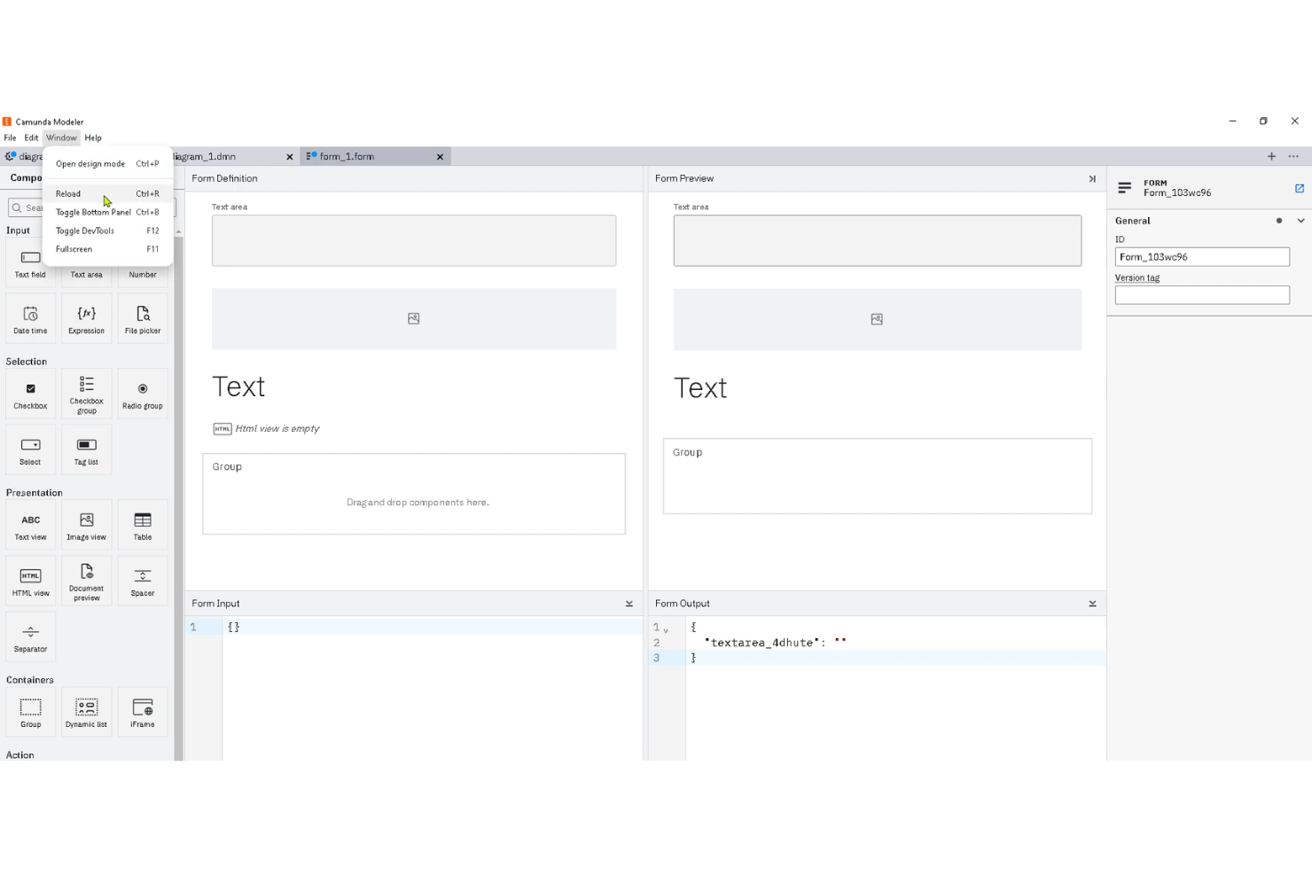Pick the Expression component in palette
Image resolution: width=1312 pixels, height=875 pixels.
[x=86, y=319]
